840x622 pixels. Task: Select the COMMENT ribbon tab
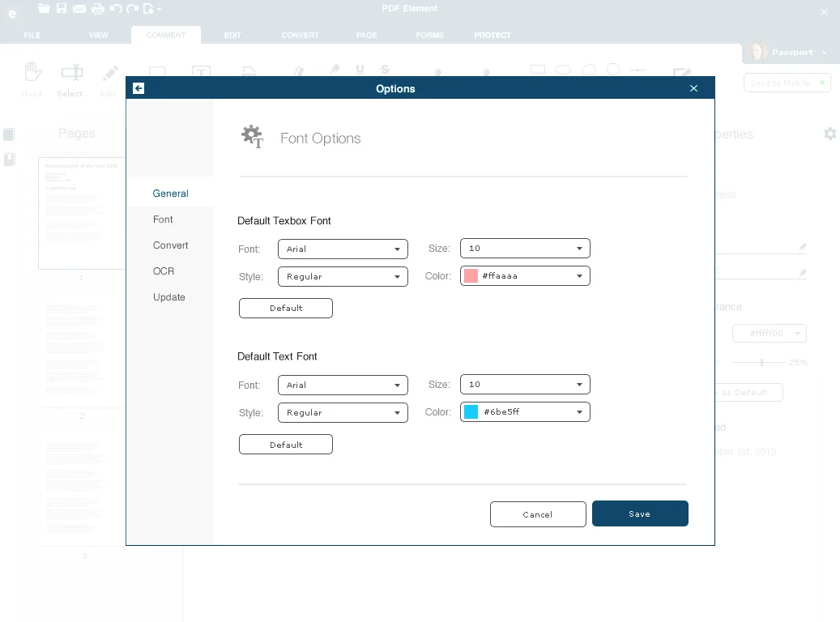click(x=166, y=36)
